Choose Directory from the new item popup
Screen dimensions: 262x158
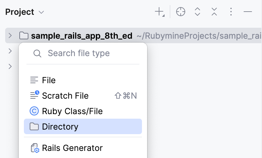pyautogui.click(x=60, y=127)
